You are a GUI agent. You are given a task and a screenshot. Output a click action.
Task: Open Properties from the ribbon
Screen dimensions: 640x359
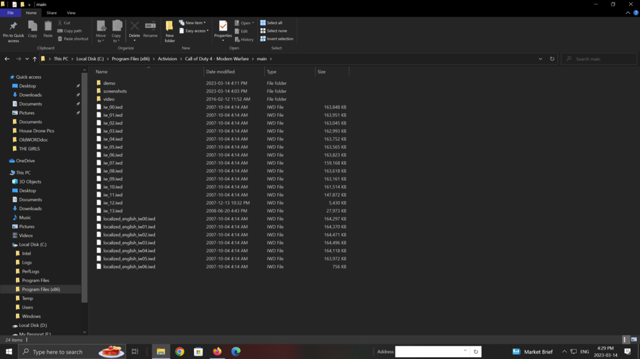point(223,27)
